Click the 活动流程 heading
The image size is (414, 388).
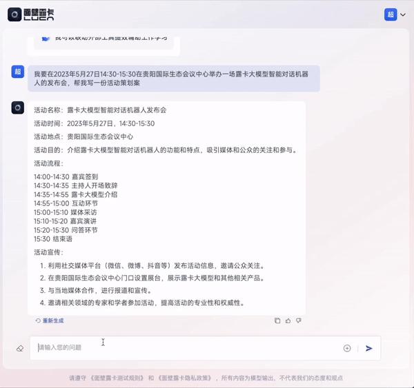point(48,163)
